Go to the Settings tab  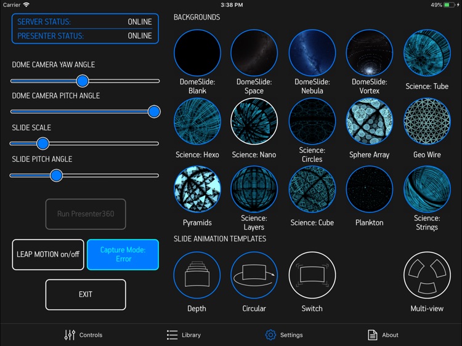coord(284,335)
